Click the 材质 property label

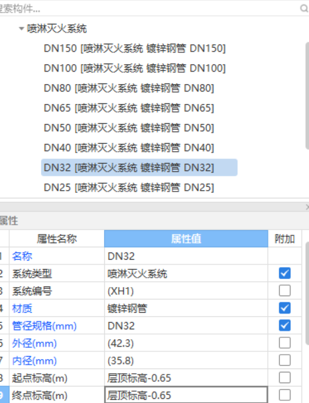[22, 308]
